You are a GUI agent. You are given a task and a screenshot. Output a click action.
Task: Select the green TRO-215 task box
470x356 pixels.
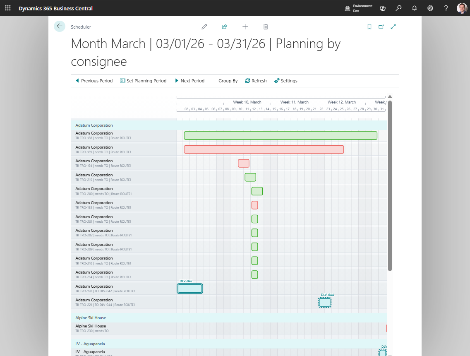250,177
